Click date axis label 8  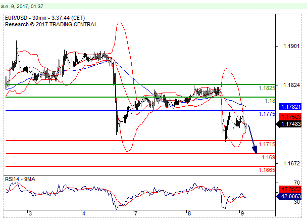click(x=189, y=213)
